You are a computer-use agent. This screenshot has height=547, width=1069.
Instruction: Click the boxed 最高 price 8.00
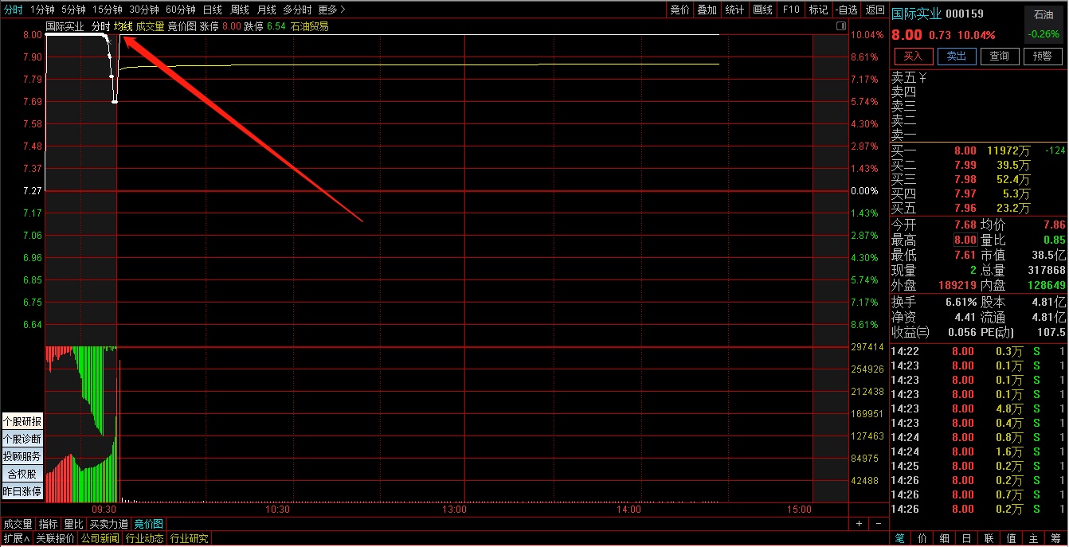point(965,240)
